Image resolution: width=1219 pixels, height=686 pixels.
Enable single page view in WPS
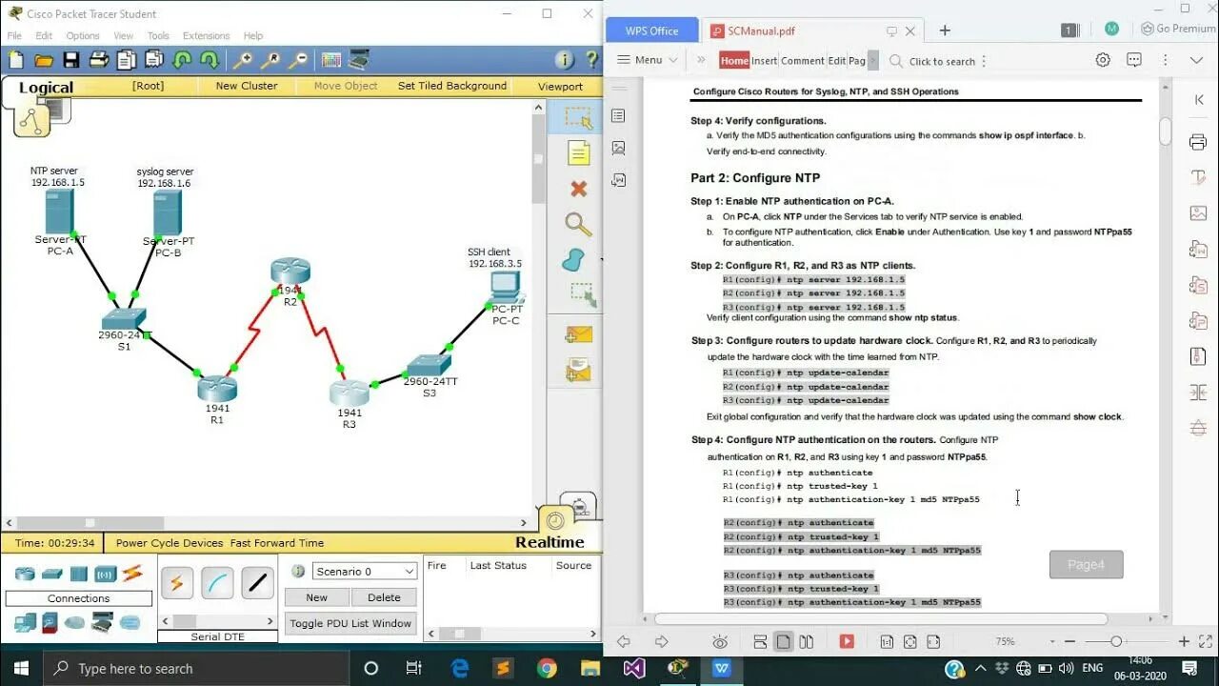(783, 642)
